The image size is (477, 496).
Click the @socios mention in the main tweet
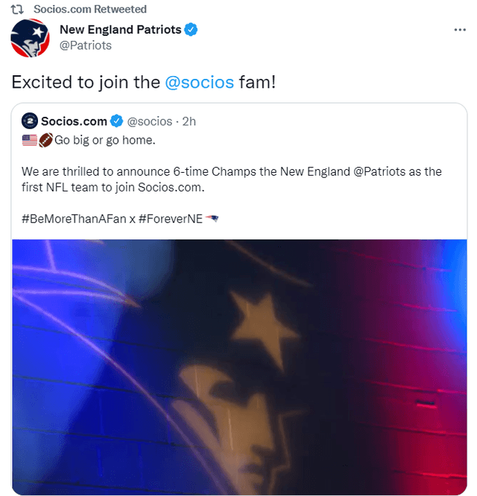click(199, 82)
